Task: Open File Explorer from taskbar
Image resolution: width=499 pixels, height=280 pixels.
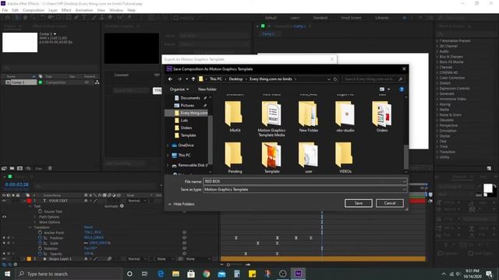Action: (x=175, y=274)
